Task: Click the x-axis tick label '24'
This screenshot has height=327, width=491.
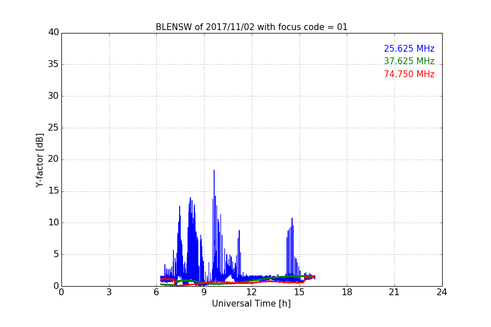Action: click(442, 292)
